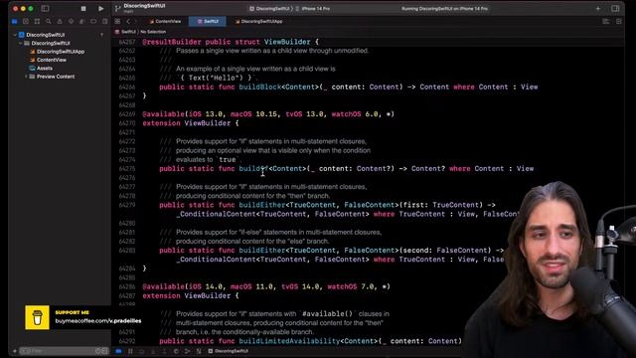Collapse the DiscoringSwiftUI project root
The height and width of the screenshot is (358, 636).
pos(15,35)
